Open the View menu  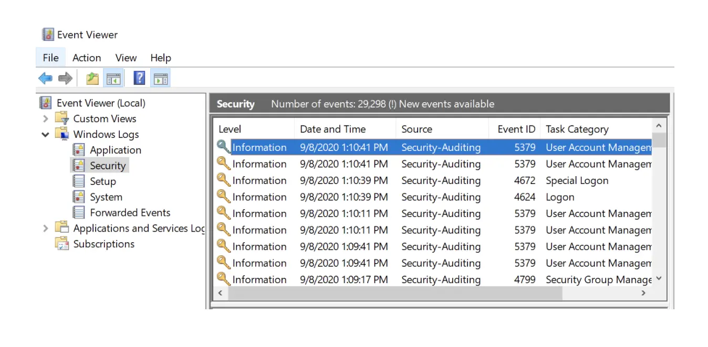[126, 58]
